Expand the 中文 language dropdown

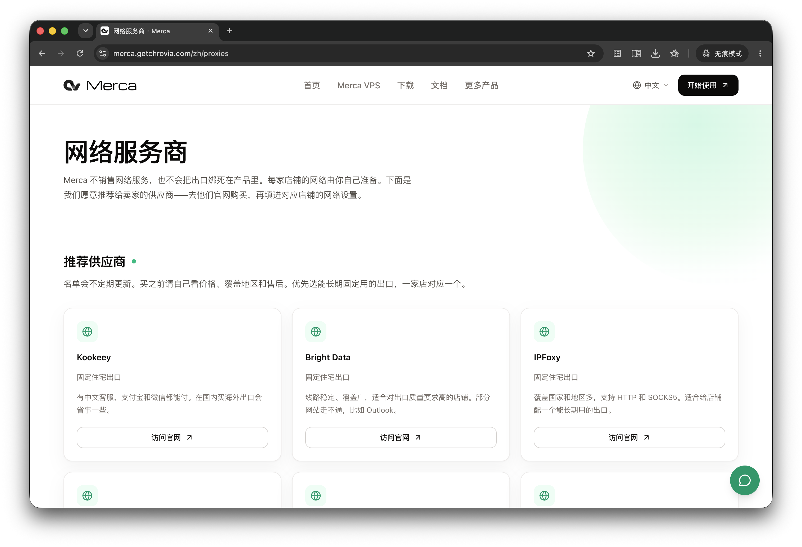(x=650, y=85)
